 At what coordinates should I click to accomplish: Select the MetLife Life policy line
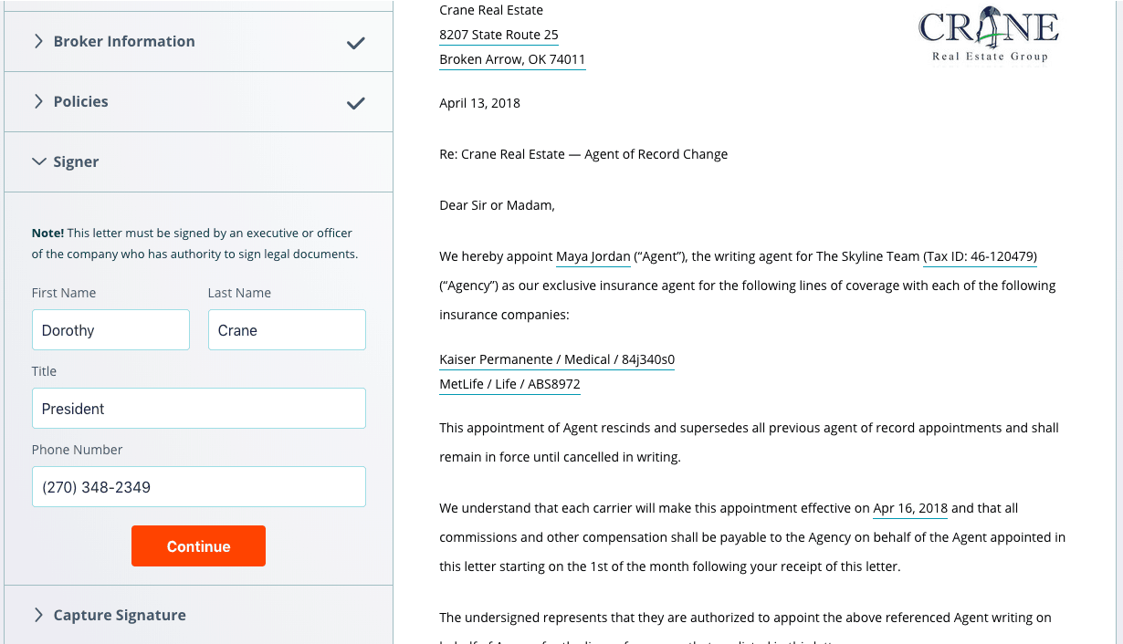coord(509,384)
